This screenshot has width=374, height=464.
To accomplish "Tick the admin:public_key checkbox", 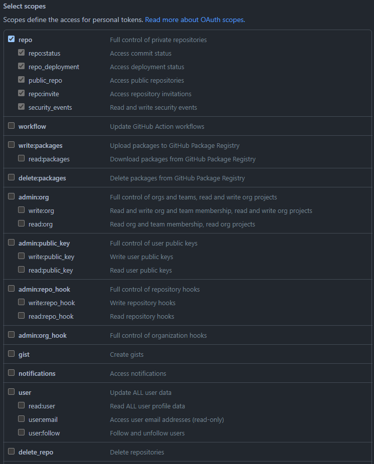I will 12,243.
